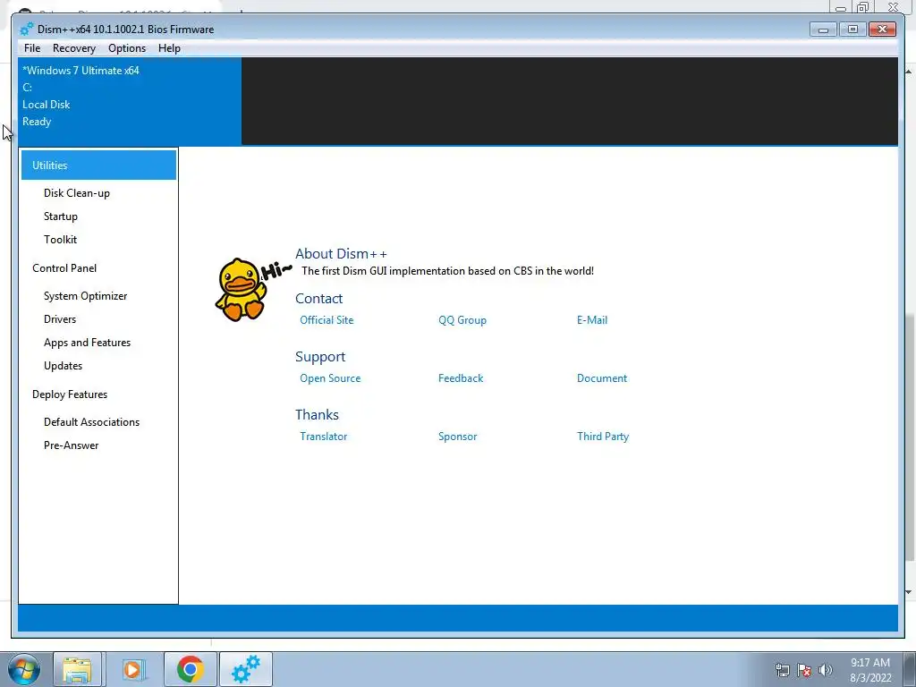The height and width of the screenshot is (687, 916).
Task: Open Toolkit from the sidebar
Action: 60,240
